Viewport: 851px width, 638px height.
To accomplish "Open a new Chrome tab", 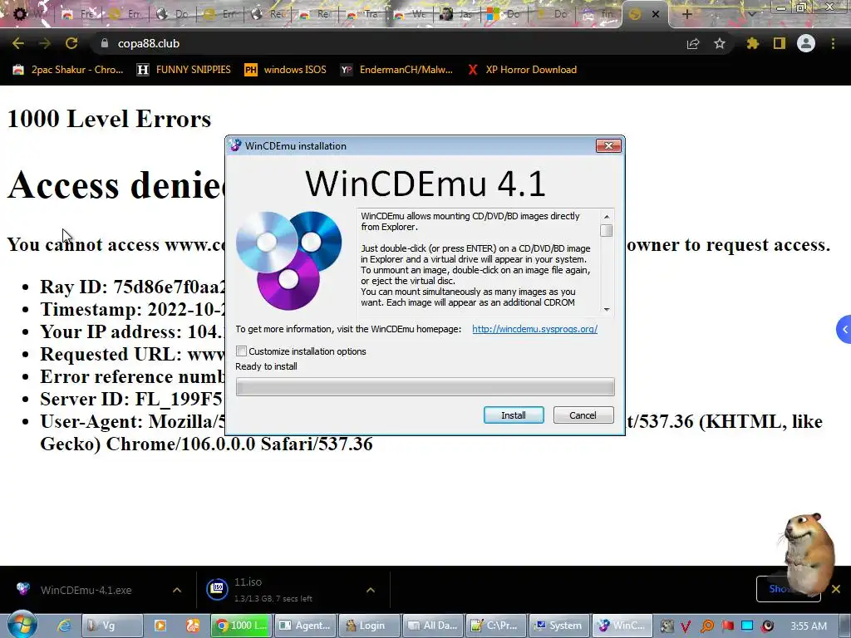I will 686,14.
